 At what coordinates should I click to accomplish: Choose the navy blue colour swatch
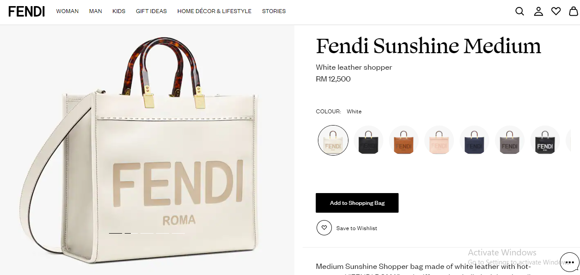(x=474, y=140)
